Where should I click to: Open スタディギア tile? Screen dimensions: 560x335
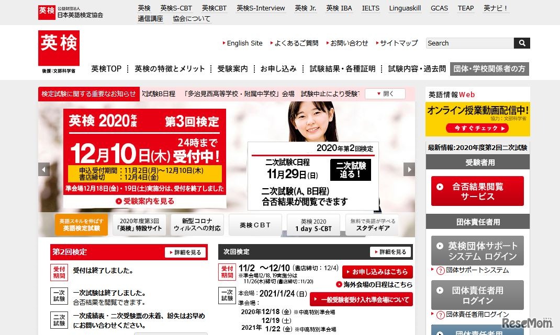(x=372, y=225)
